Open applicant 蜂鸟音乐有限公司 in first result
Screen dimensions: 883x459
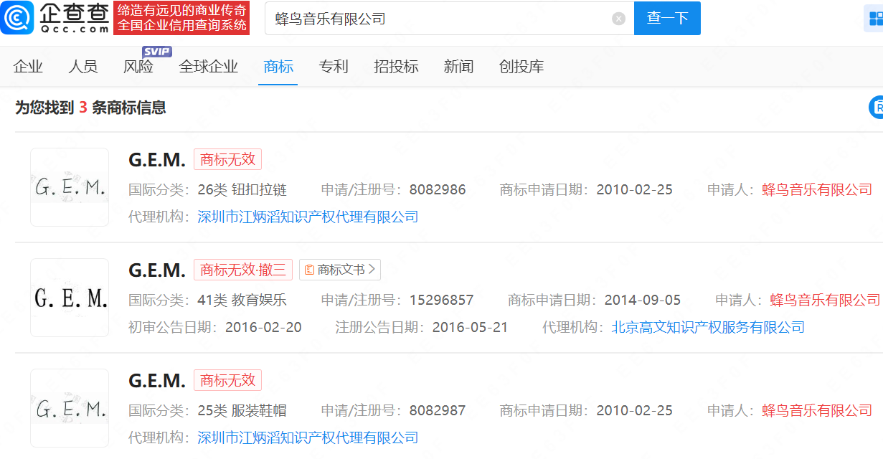point(817,189)
